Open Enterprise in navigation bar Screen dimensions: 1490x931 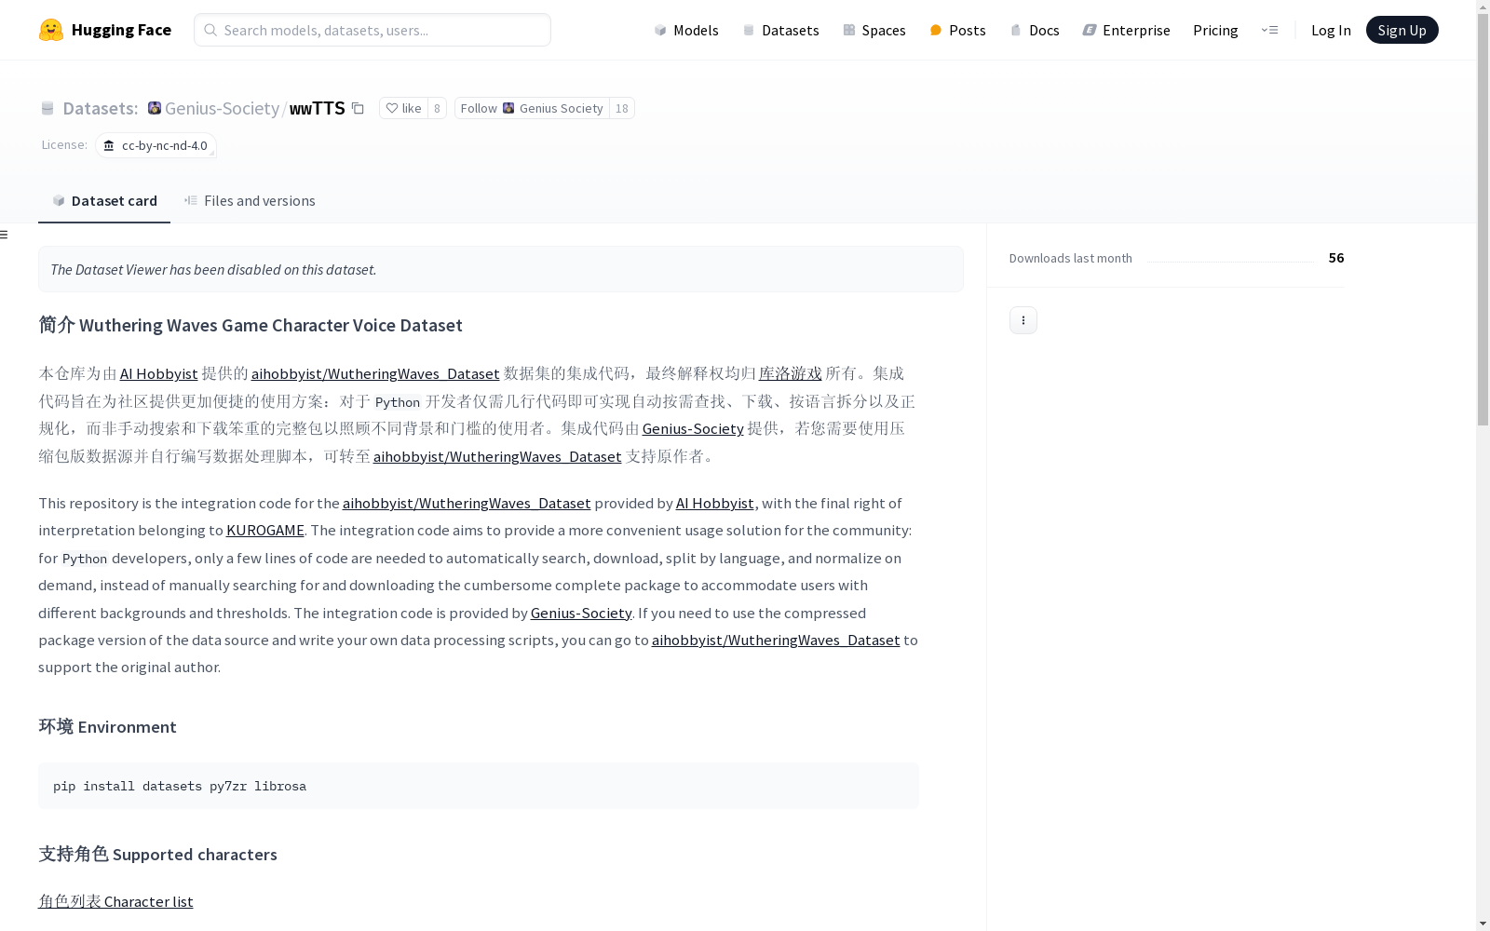click(1126, 30)
